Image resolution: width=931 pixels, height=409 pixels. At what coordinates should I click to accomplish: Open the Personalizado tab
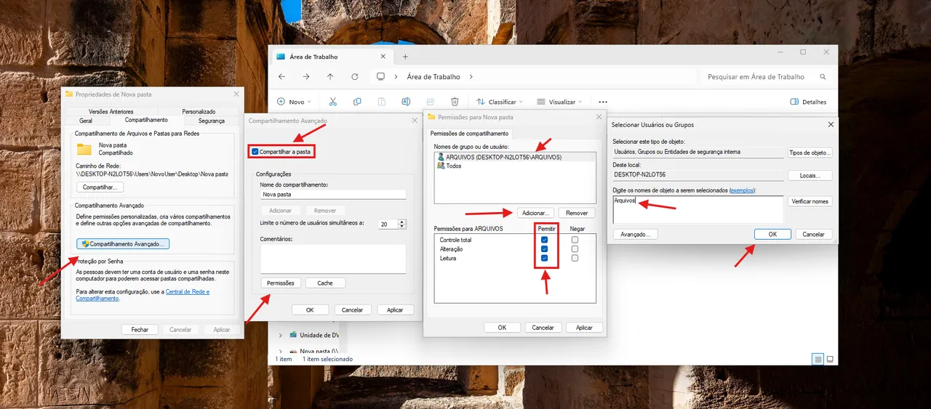pyautogui.click(x=199, y=111)
